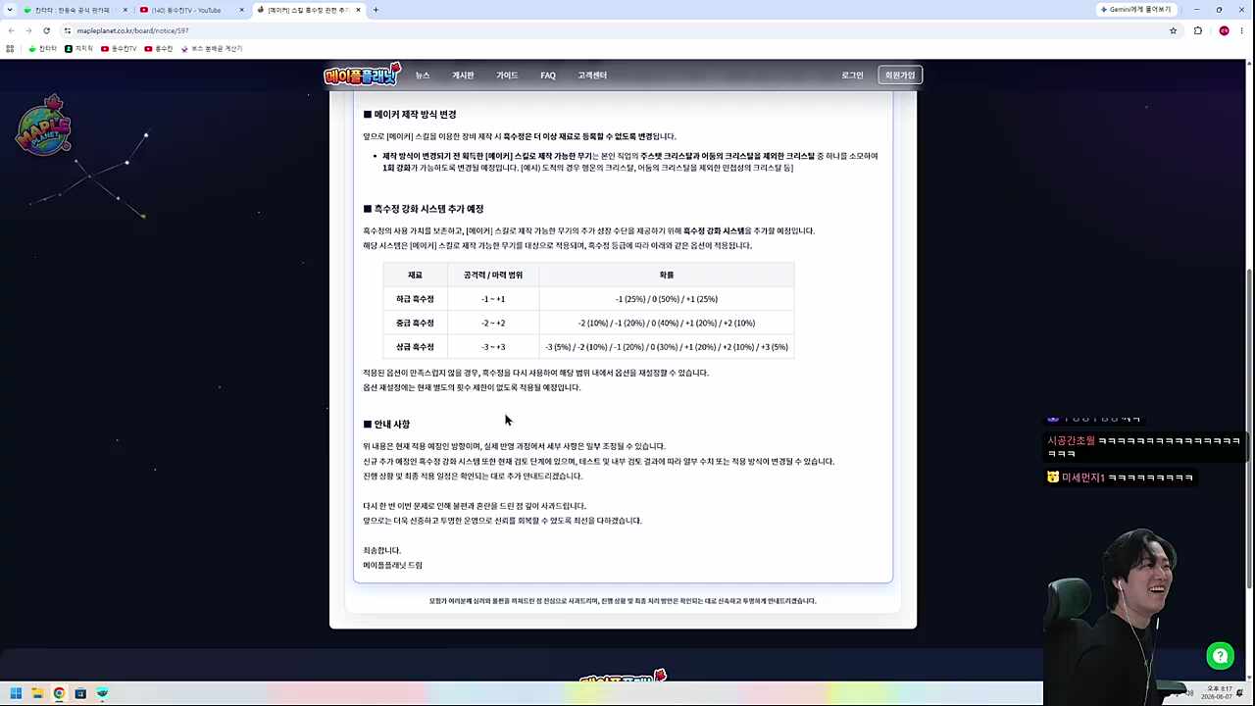Open the 치지직 bookmark

coord(79,48)
